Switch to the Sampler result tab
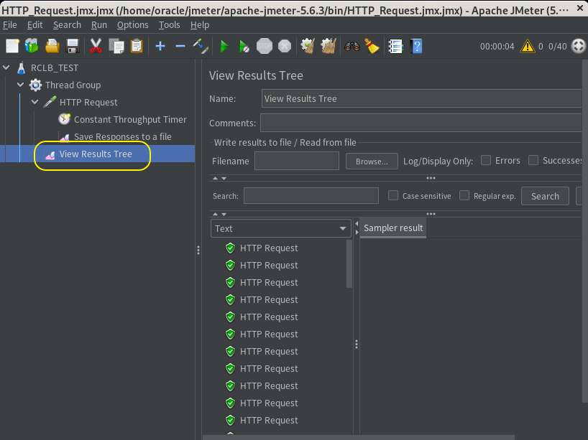This screenshot has width=588, height=440. (392, 228)
